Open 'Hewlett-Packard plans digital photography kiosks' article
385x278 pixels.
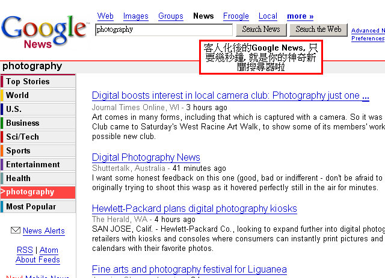click(194, 208)
